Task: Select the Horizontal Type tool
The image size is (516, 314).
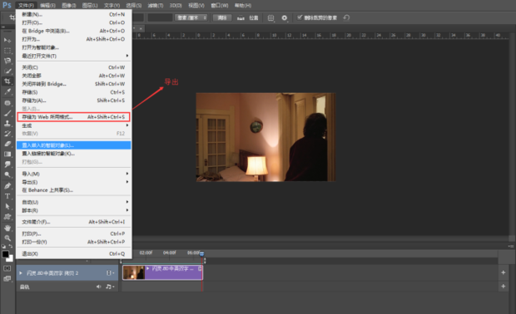Action: coord(7,196)
